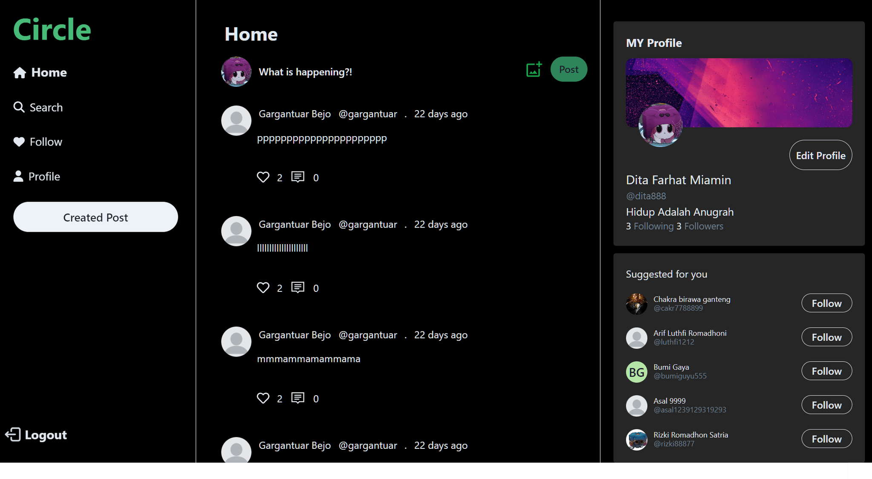Click the Search icon in sidebar
Screen dimensions: 872x479
pyautogui.click(x=18, y=107)
